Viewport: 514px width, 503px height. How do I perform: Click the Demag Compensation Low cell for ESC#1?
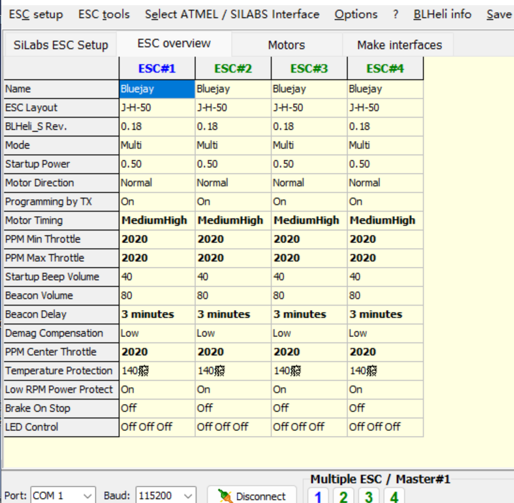tap(157, 333)
